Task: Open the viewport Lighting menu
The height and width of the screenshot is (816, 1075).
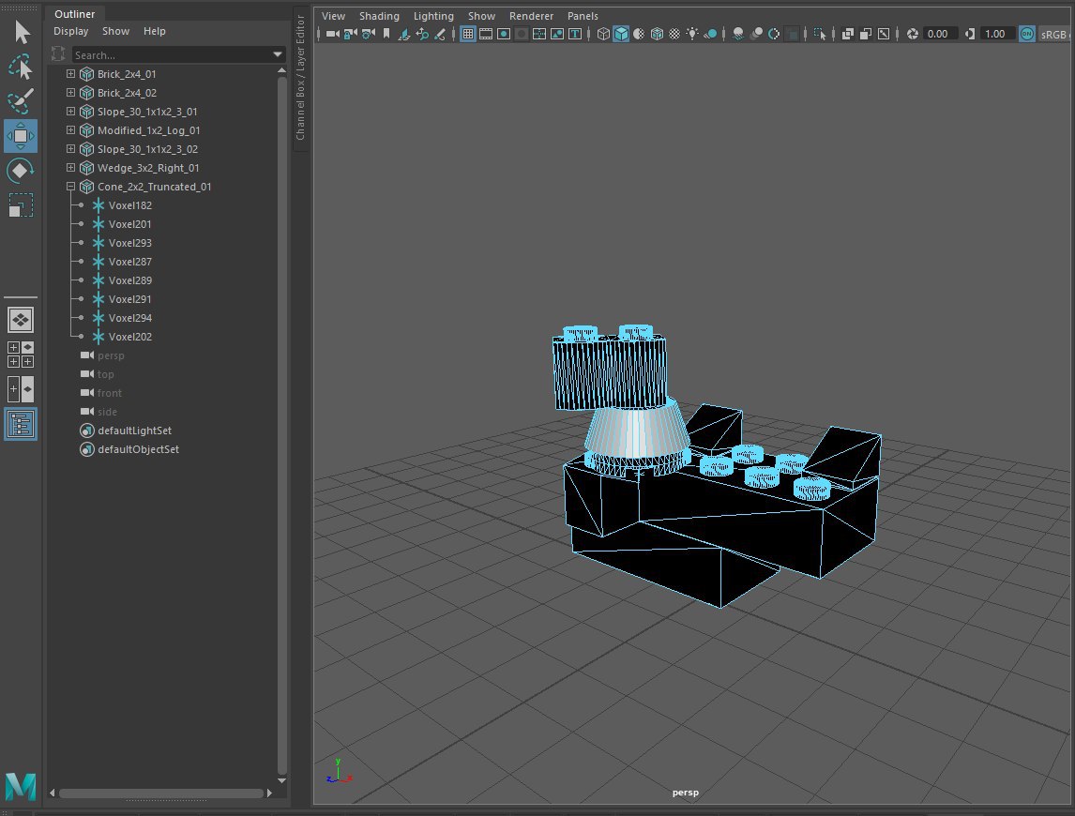Action: click(433, 16)
